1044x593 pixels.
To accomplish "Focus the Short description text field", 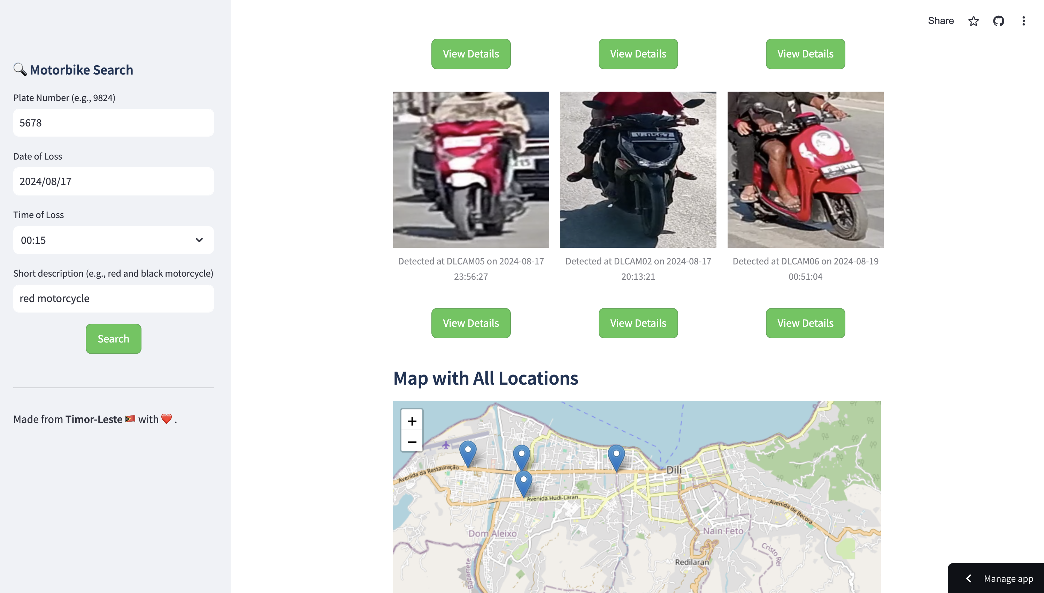I will 113,299.
